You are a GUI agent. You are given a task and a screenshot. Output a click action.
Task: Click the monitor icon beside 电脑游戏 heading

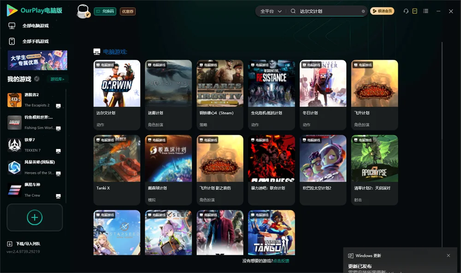(x=97, y=52)
